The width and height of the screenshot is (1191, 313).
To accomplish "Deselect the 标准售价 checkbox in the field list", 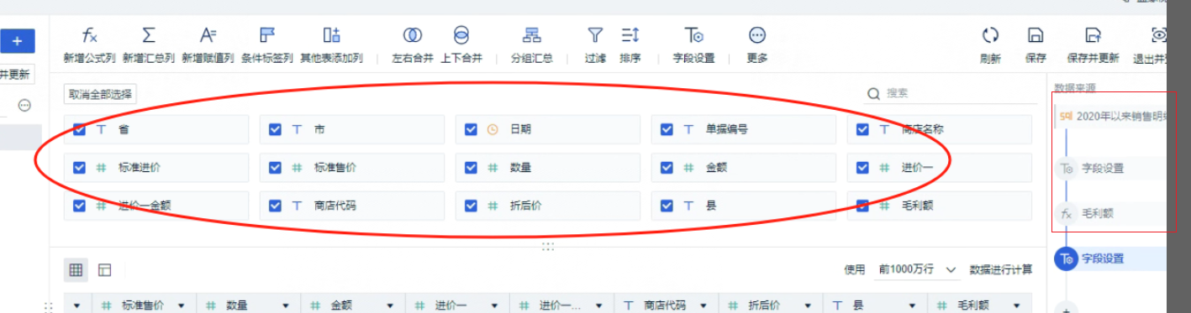I will tap(275, 167).
